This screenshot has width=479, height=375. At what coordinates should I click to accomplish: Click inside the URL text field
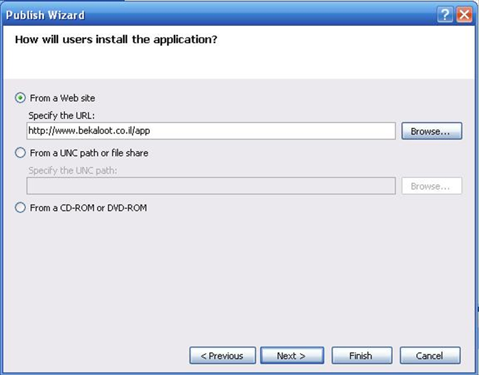(211, 131)
